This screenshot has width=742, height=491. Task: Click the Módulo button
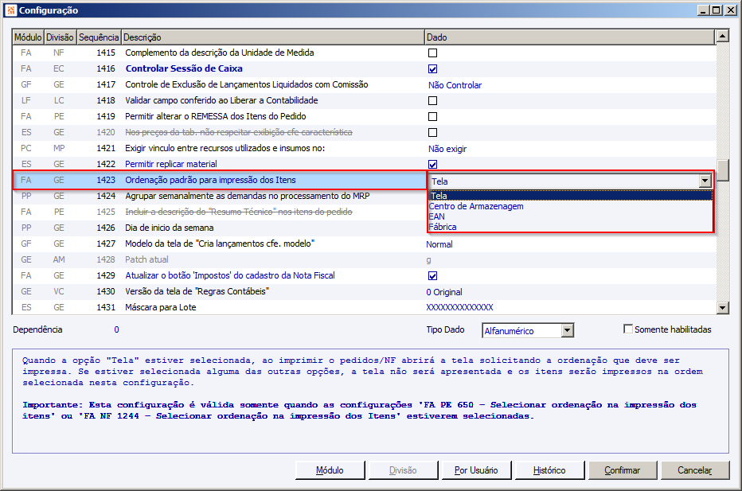pos(330,470)
